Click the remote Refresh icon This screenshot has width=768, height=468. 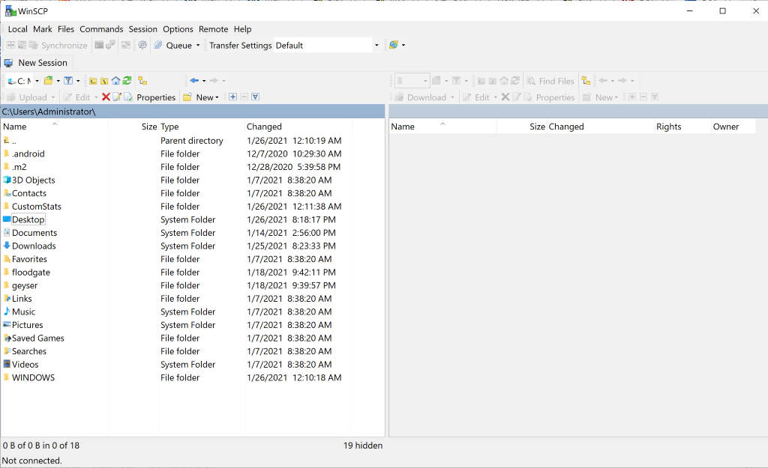click(x=515, y=81)
